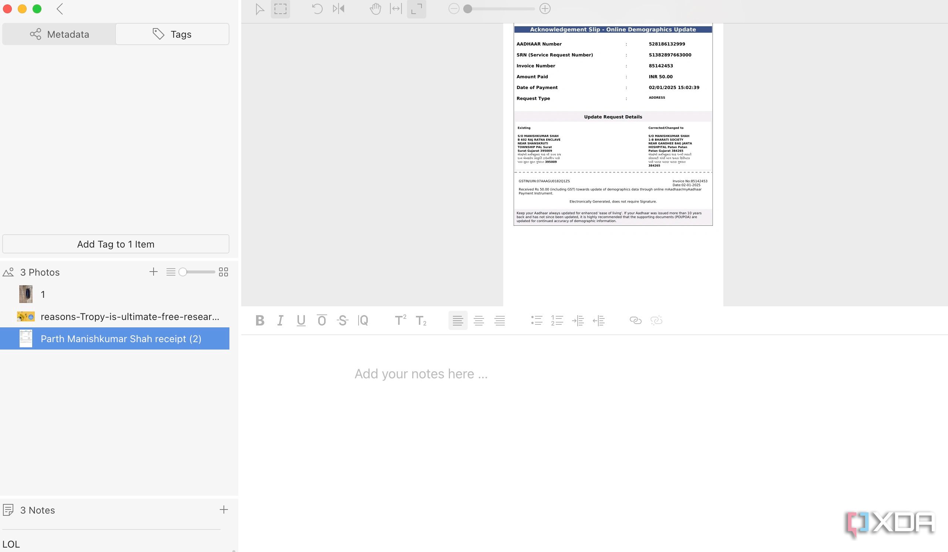Increase indent of note text
The width and height of the screenshot is (948, 552).
[x=578, y=320]
